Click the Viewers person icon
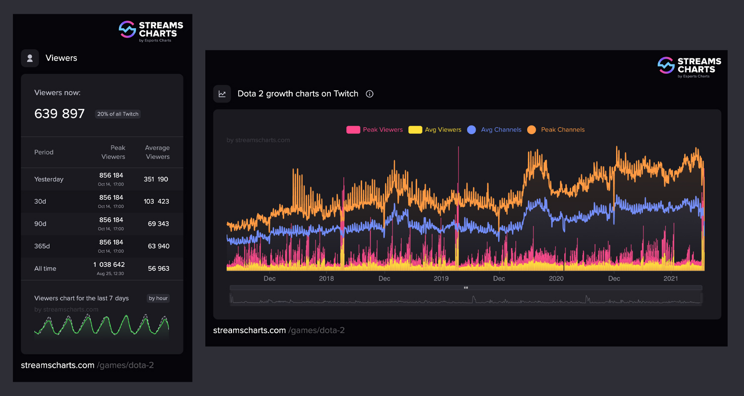Screen dimensions: 744x396 (x=30, y=58)
